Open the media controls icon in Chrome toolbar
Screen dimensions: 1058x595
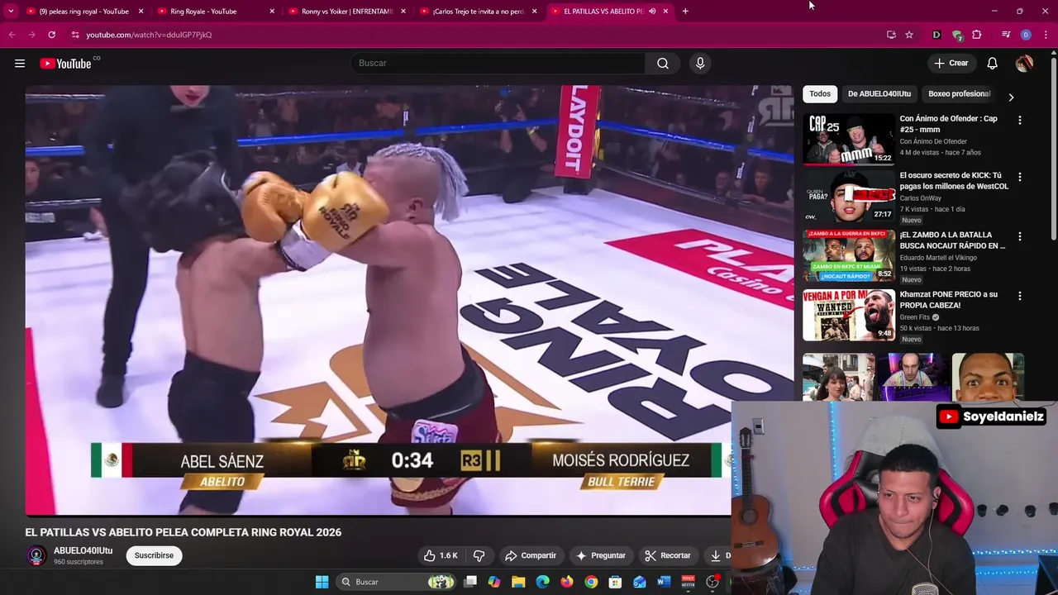[1006, 35]
